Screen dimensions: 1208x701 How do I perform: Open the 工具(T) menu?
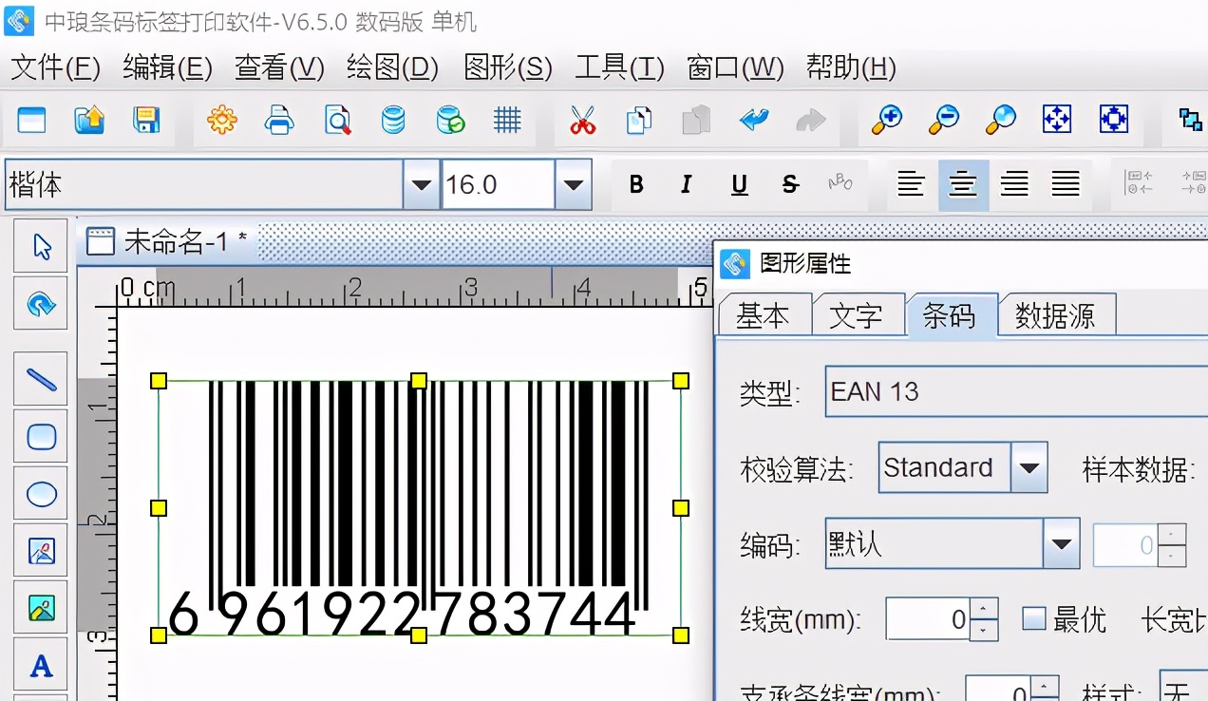tap(619, 67)
